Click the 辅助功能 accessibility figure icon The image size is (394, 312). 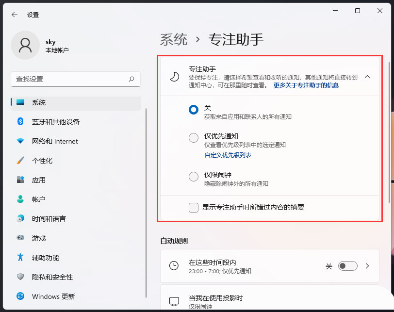(20, 257)
